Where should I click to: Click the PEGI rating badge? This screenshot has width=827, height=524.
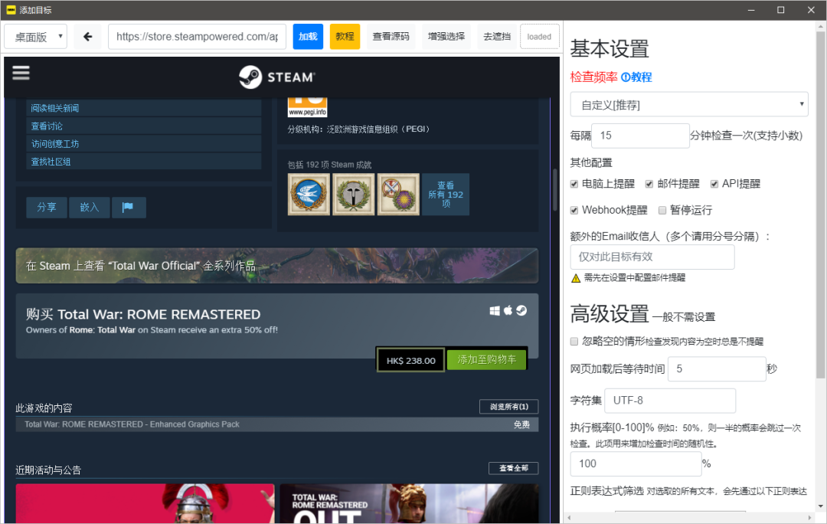pos(308,107)
